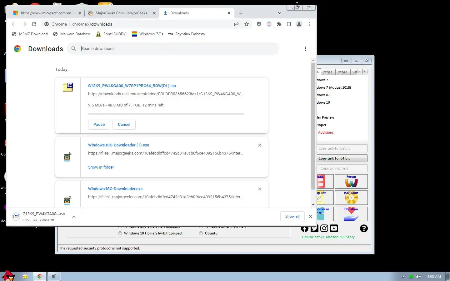Screen dimensions: 450x281
Task: Open the Egyptian Embassy bookmark
Action: coord(187,34)
